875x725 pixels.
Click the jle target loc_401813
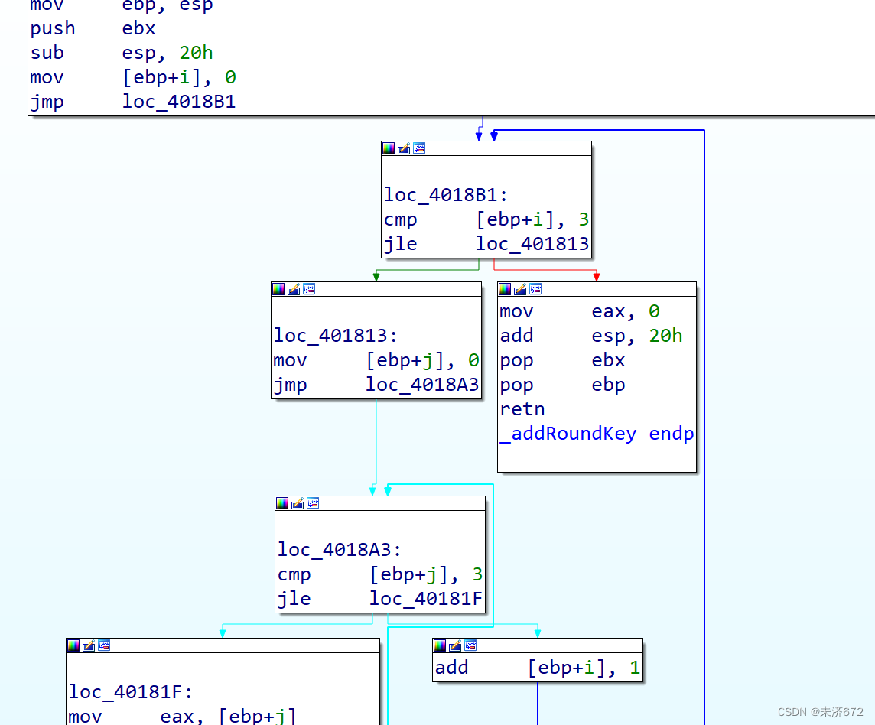[x=532, y=244]
